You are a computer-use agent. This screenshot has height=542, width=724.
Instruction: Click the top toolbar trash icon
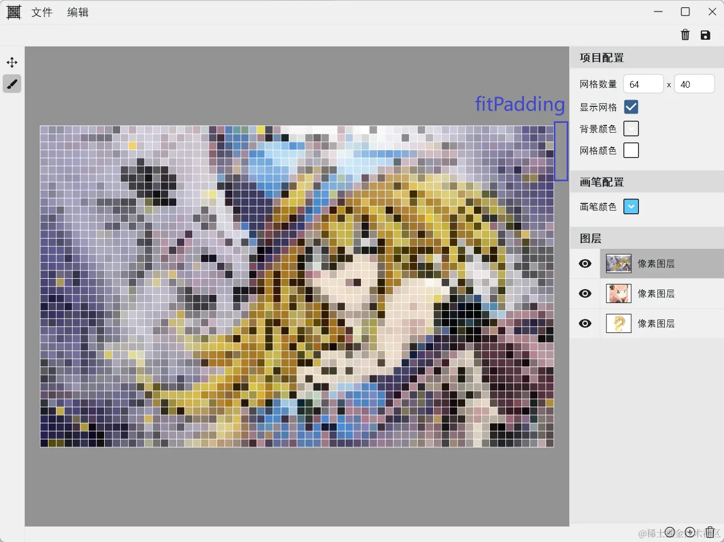point(685,35)
